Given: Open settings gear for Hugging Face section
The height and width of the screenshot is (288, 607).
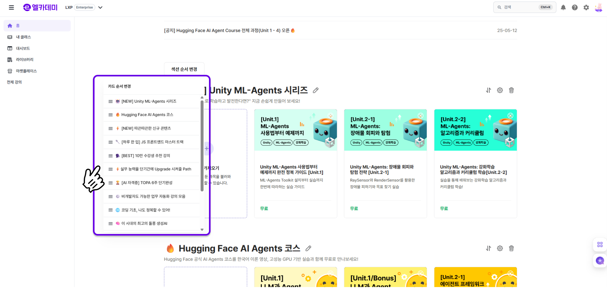Looking at the screenshot, I should coord(500,249).
